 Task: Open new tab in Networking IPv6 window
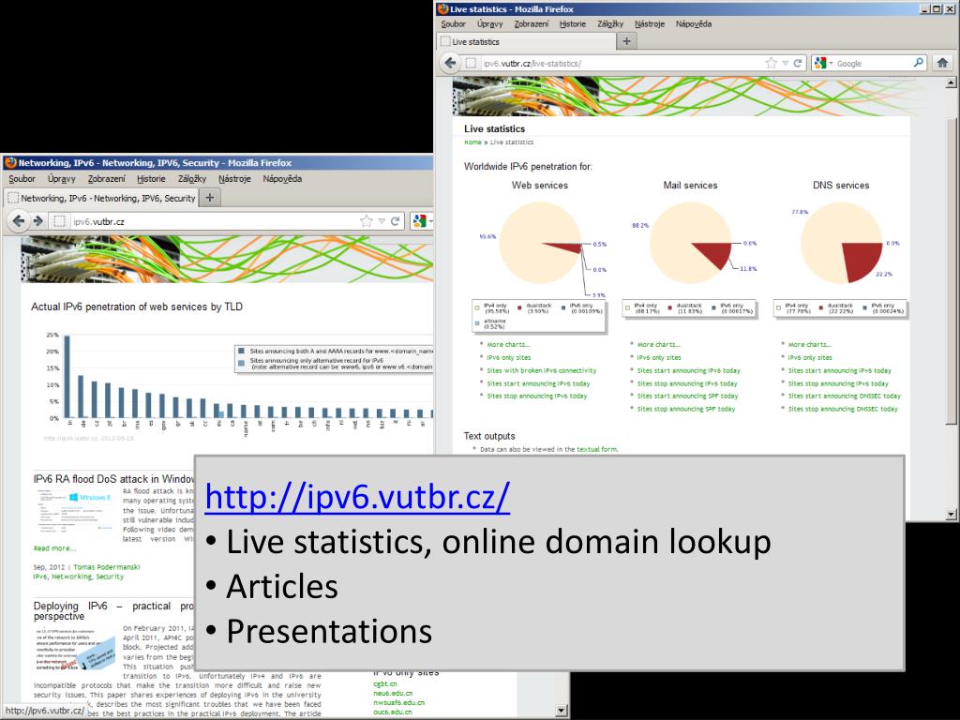[x=209, y=197]
